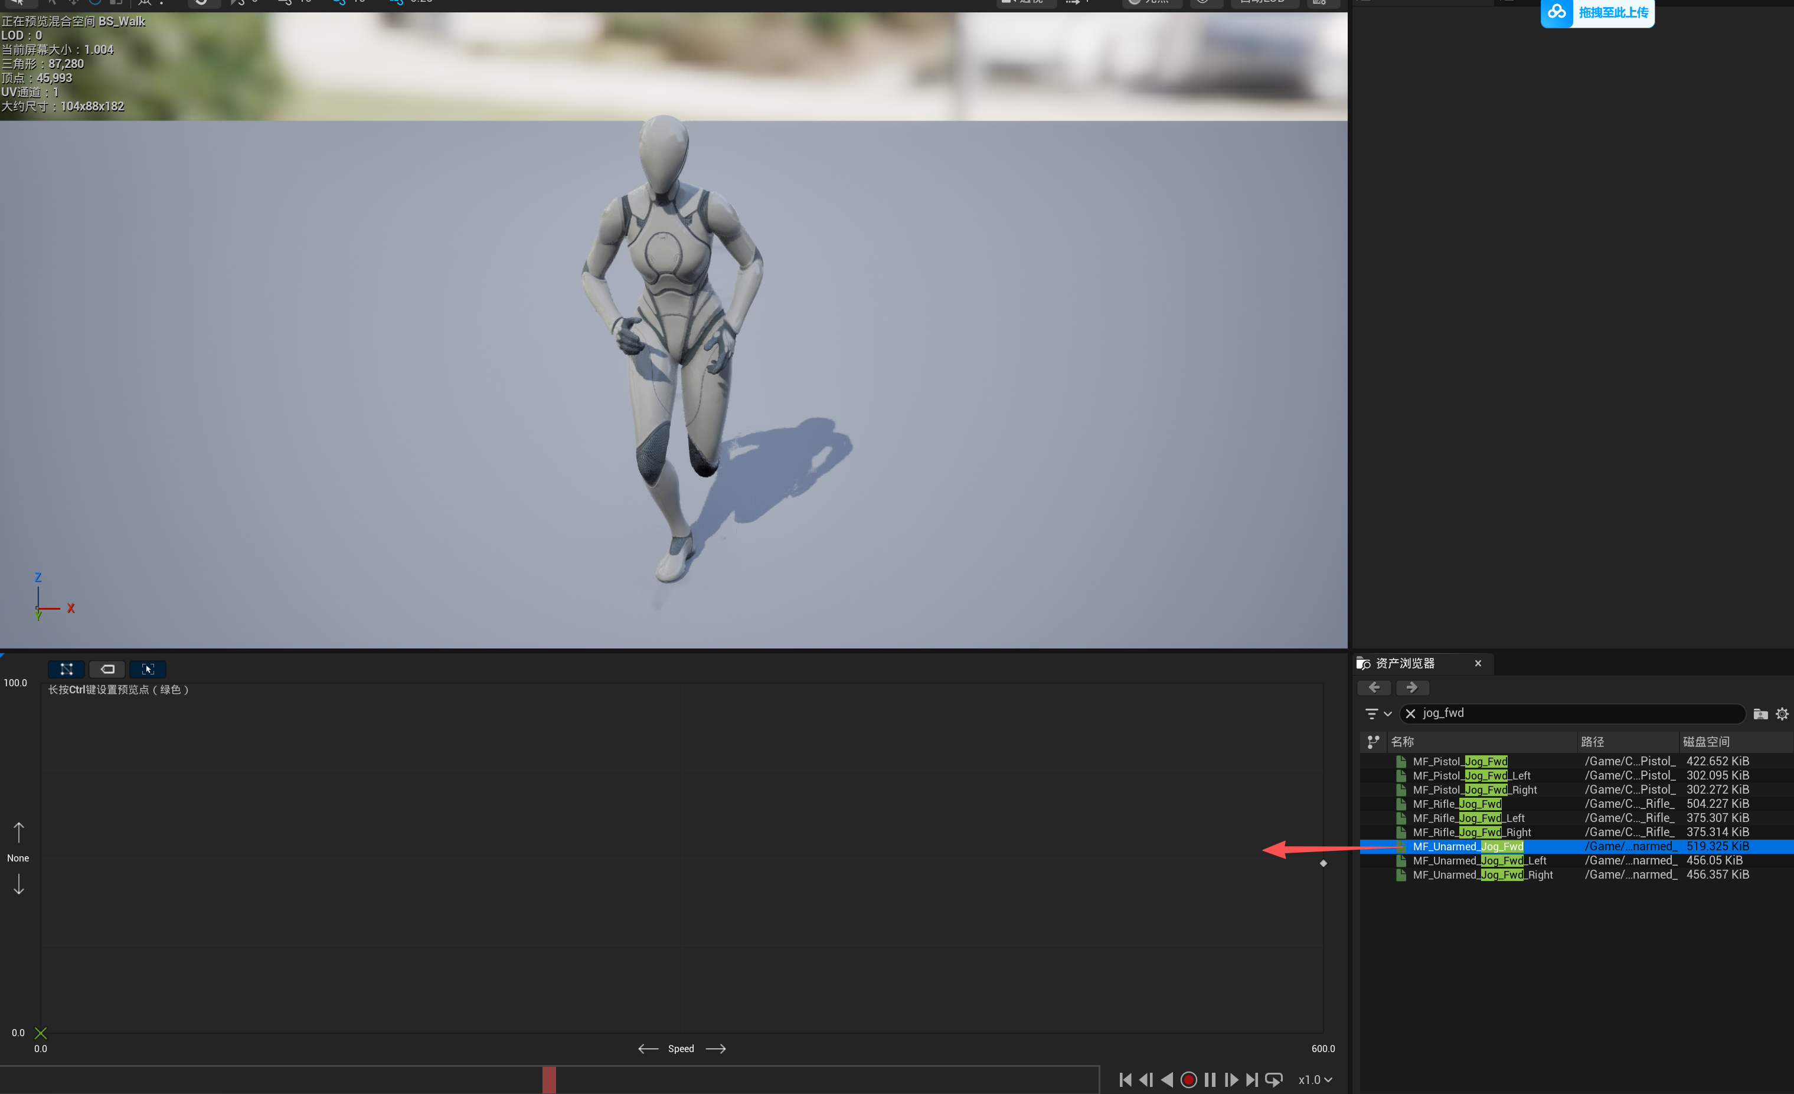1794x1094 pixels.
Task: Jump to the last animation frame
Action: [x=1251, y=1079]
